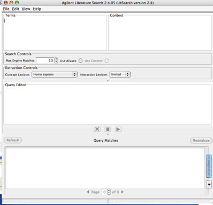Select the vertical Completed tab
This screenshot has width=213, height=205.
(x=209, y=166)
